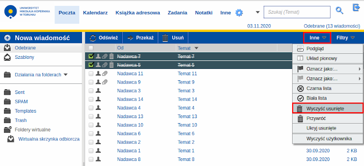This screenshot has width=364, height=166.
Task: Click the Templates folder icon
Action: coord(7,111)
